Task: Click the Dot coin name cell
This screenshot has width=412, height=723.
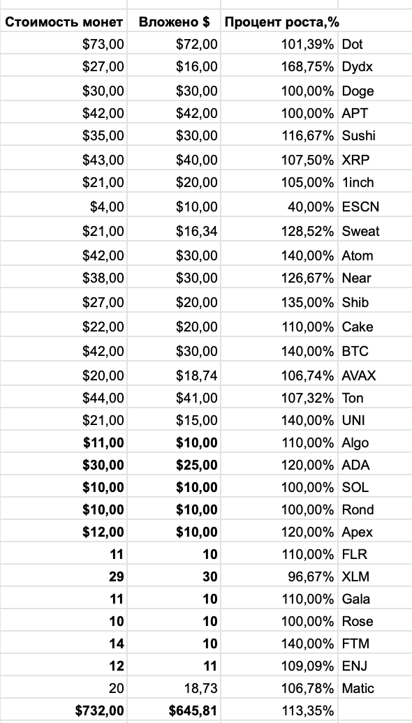Action: (x=375, y=44)
